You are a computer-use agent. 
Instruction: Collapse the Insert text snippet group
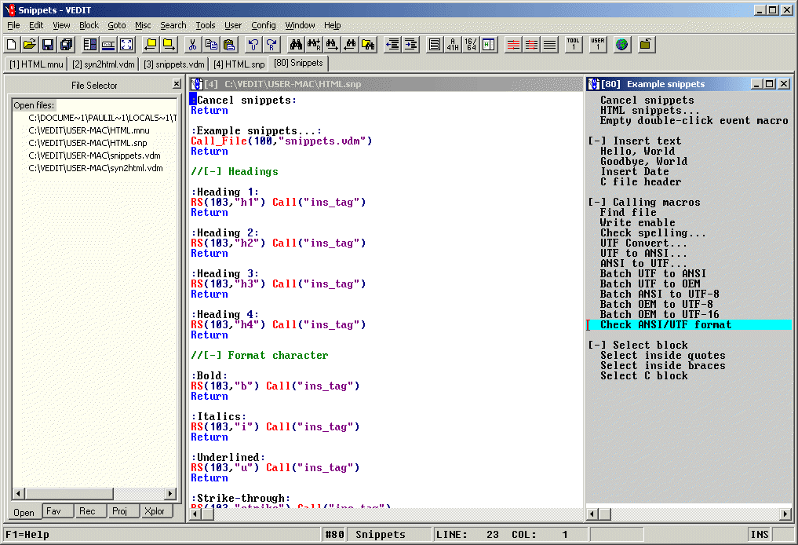pyautogui.click(x=596, y=141)
